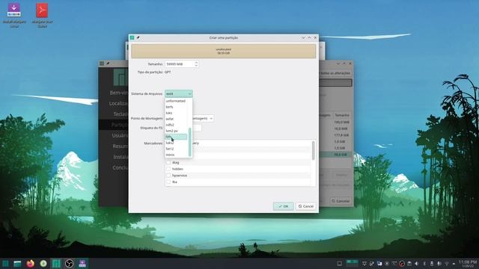This screenshot has width=479, height=269.
Task: Open the file manager from the taskbar
Action: (x=17, y=264)
